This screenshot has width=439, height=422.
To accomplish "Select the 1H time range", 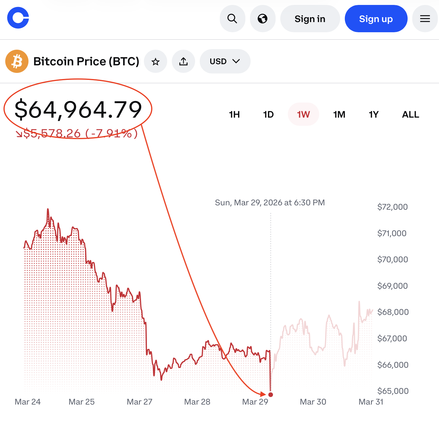I will (234, 114).
